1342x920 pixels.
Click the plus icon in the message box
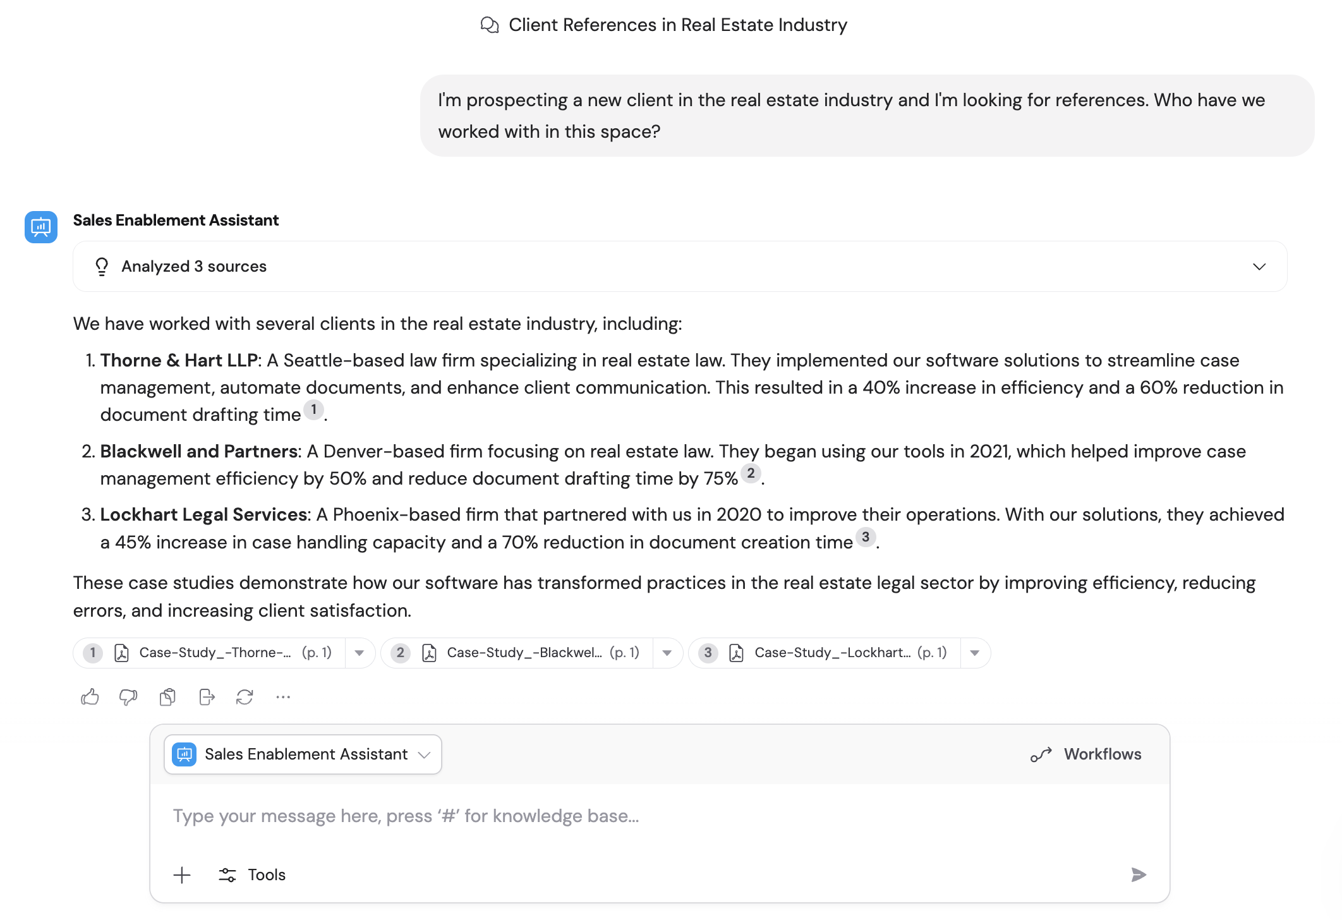tap(181, 875)
